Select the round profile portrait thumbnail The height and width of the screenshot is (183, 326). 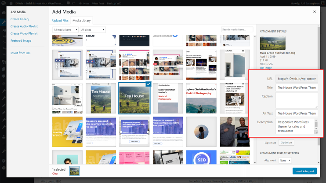click(201, 132)
